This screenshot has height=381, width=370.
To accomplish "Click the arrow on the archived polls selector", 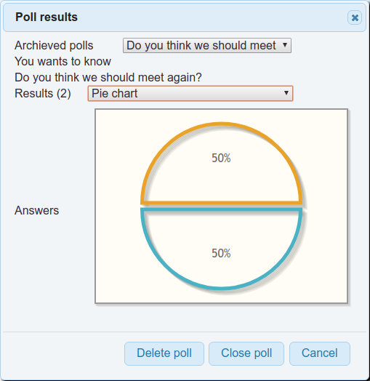I will [285, 45].
